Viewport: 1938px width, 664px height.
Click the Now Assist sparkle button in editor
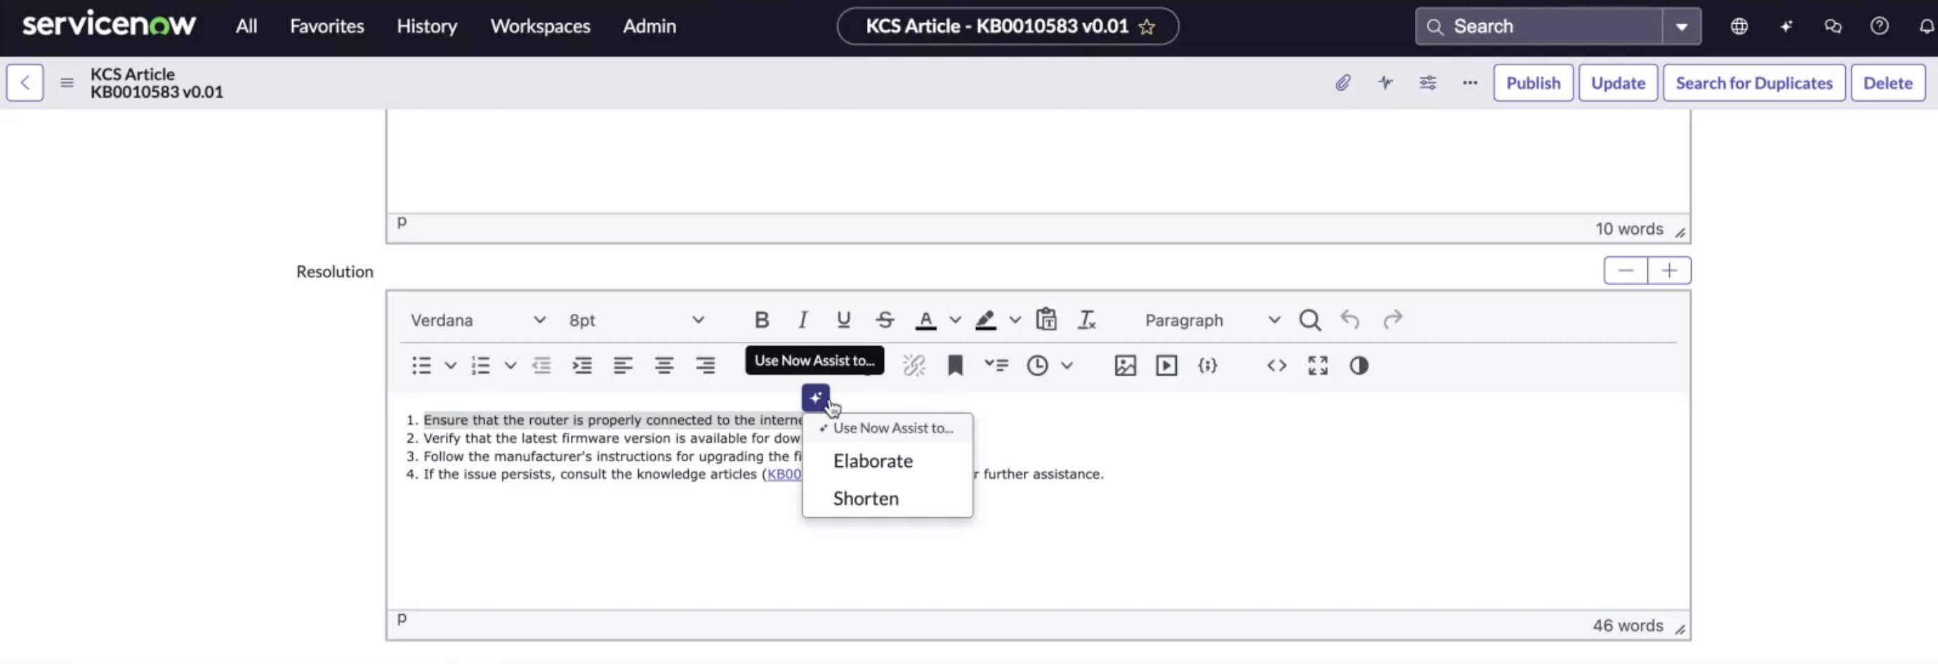pos(815,397)
